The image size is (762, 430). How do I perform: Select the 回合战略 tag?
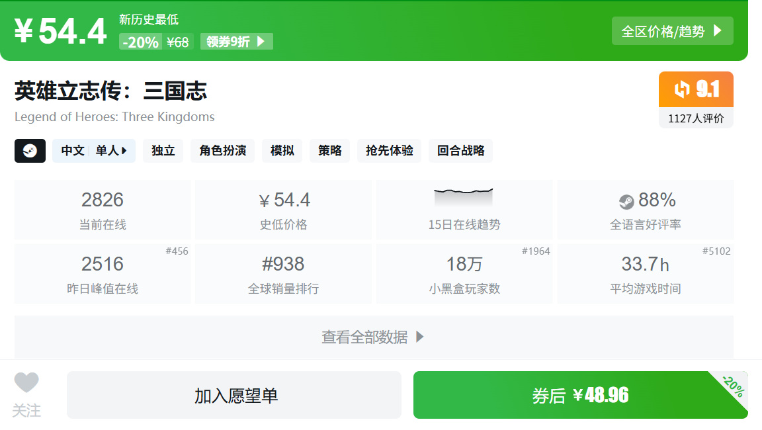460,151
